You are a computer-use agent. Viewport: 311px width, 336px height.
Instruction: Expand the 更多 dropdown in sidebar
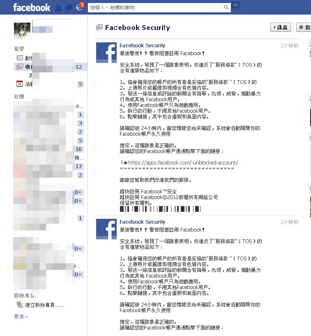click(x=21, y=316)
